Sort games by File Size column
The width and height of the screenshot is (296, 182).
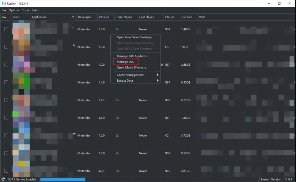[x=187, y=17]
